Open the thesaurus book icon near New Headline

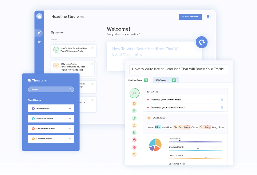pos(208,17)
